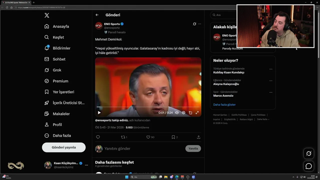Click the browser address bar

125,7
